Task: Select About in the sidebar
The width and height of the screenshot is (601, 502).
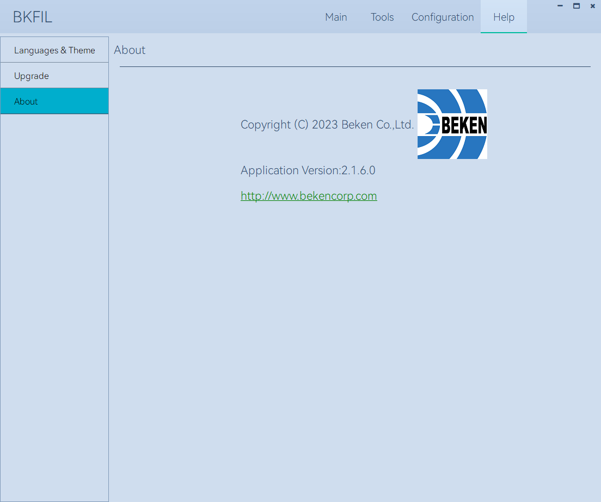Action: click(x=54, y=101)
